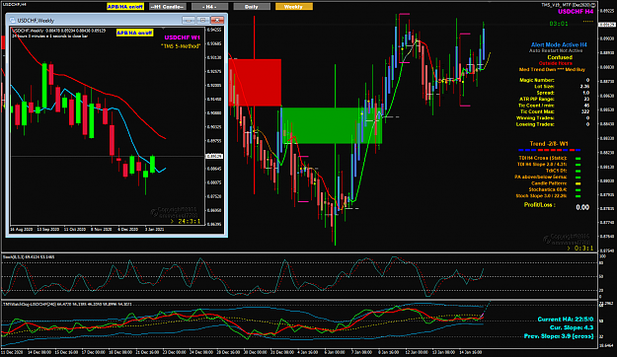Click the Alert Mode Active H4 text
The height and width of the screenshot is (357, 617).
559,44
